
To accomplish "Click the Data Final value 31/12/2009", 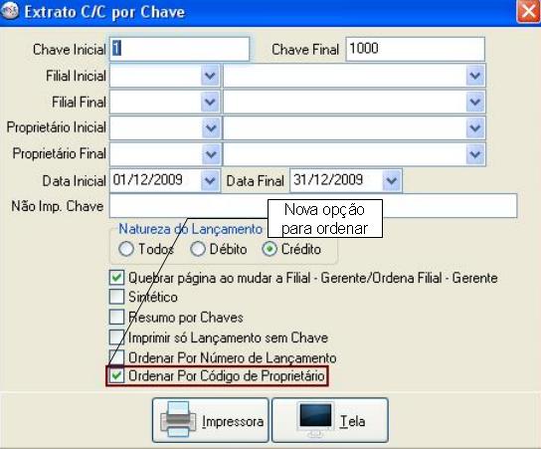I will point(328,180).
